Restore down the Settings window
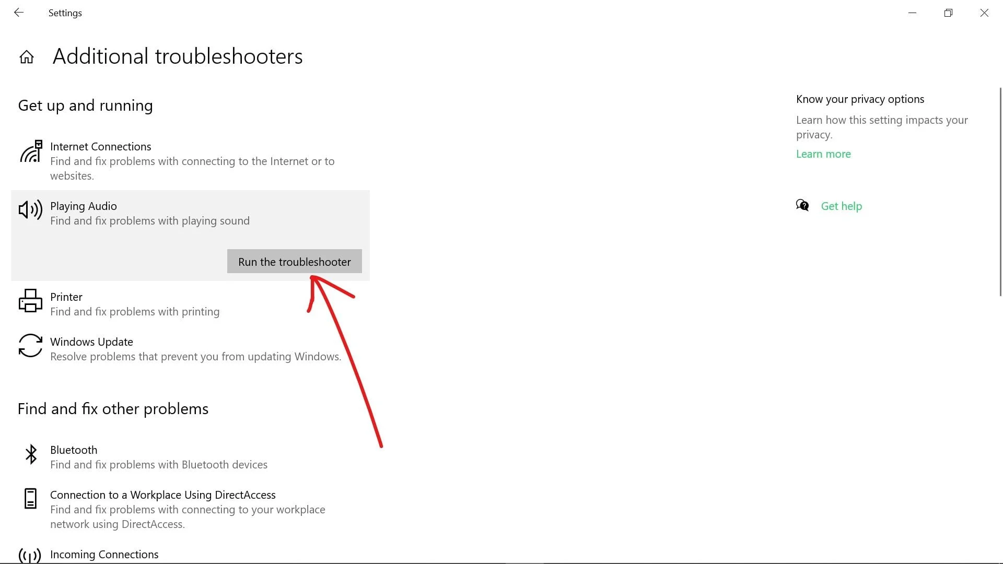1003x564 pixels. 948,13
